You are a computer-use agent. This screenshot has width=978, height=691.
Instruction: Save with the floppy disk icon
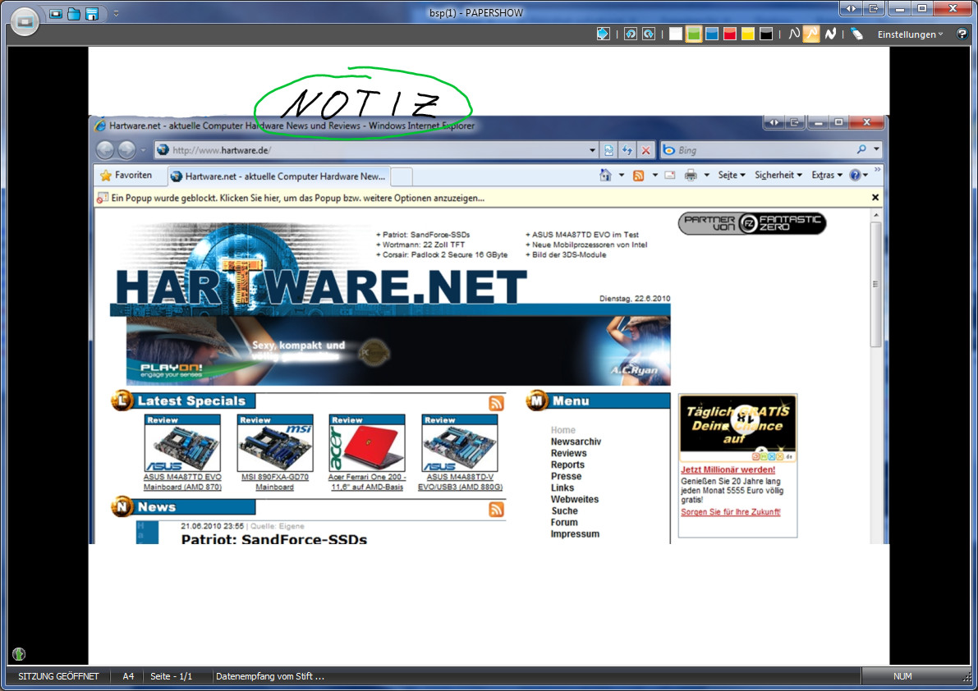click(x=92, y=14)
